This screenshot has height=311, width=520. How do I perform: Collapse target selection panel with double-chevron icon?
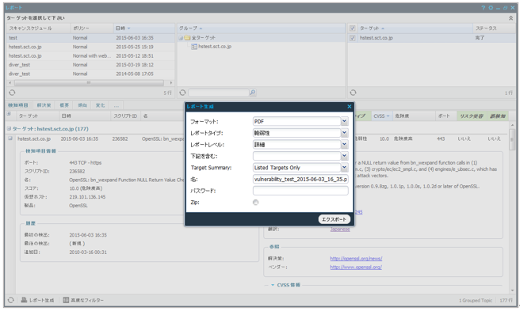[x=510, y=18]
